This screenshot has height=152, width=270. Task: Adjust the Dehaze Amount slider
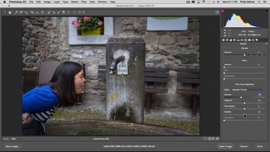[245, 55]
